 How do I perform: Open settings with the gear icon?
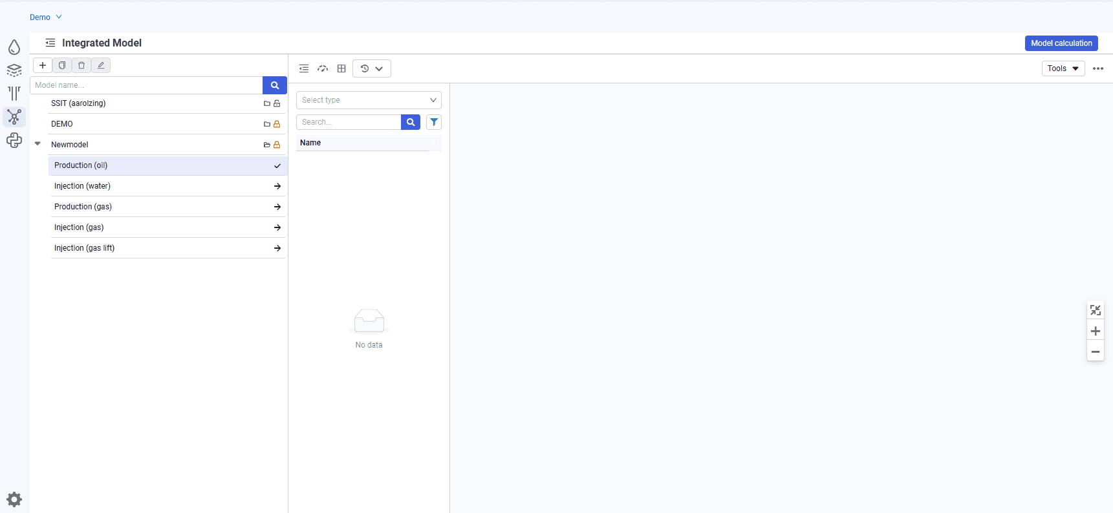[x=14, y=499]
